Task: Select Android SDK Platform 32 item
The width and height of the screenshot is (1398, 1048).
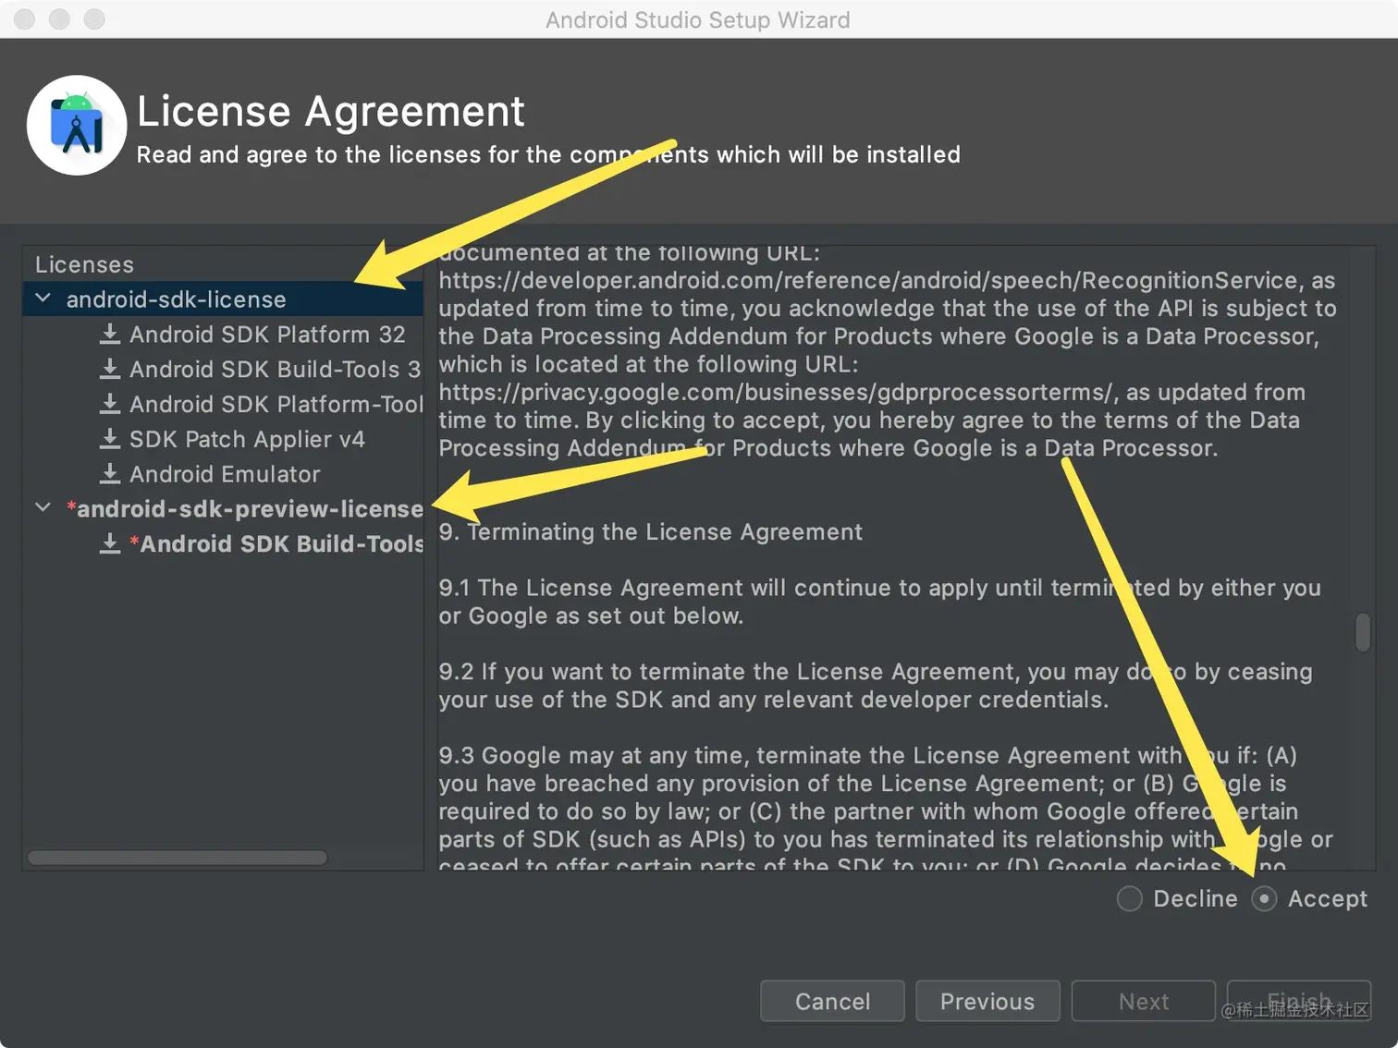Action: coord(267,335)
